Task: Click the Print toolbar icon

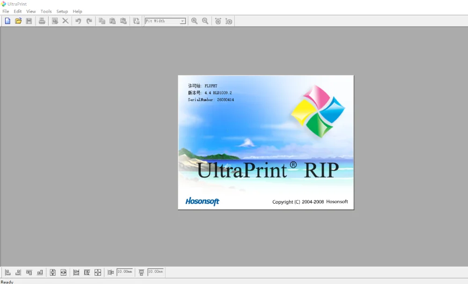Action: (42, 21)
